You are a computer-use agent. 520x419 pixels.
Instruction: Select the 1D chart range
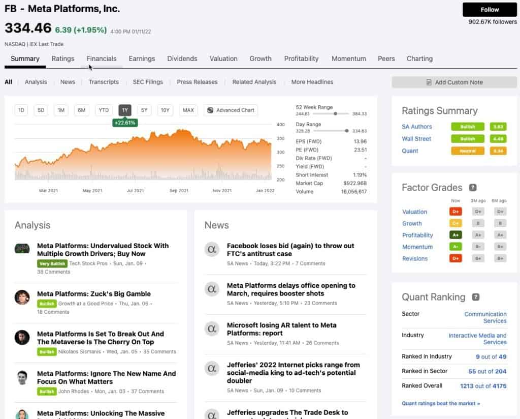(21, 110)
